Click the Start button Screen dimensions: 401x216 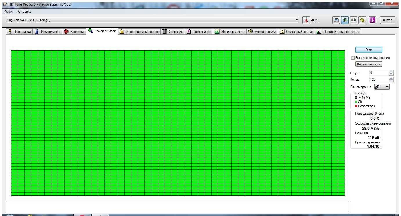click(369, 50)
